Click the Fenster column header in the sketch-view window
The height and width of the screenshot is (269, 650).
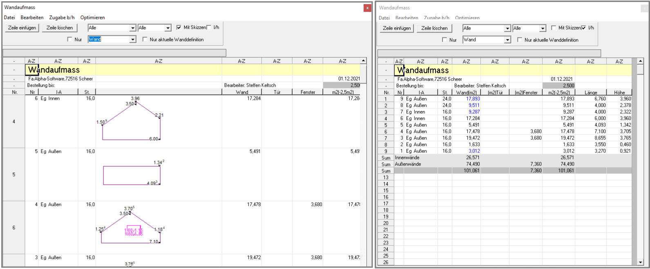[308, 92]
